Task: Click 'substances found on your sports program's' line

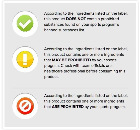Action: pos(82,24)
